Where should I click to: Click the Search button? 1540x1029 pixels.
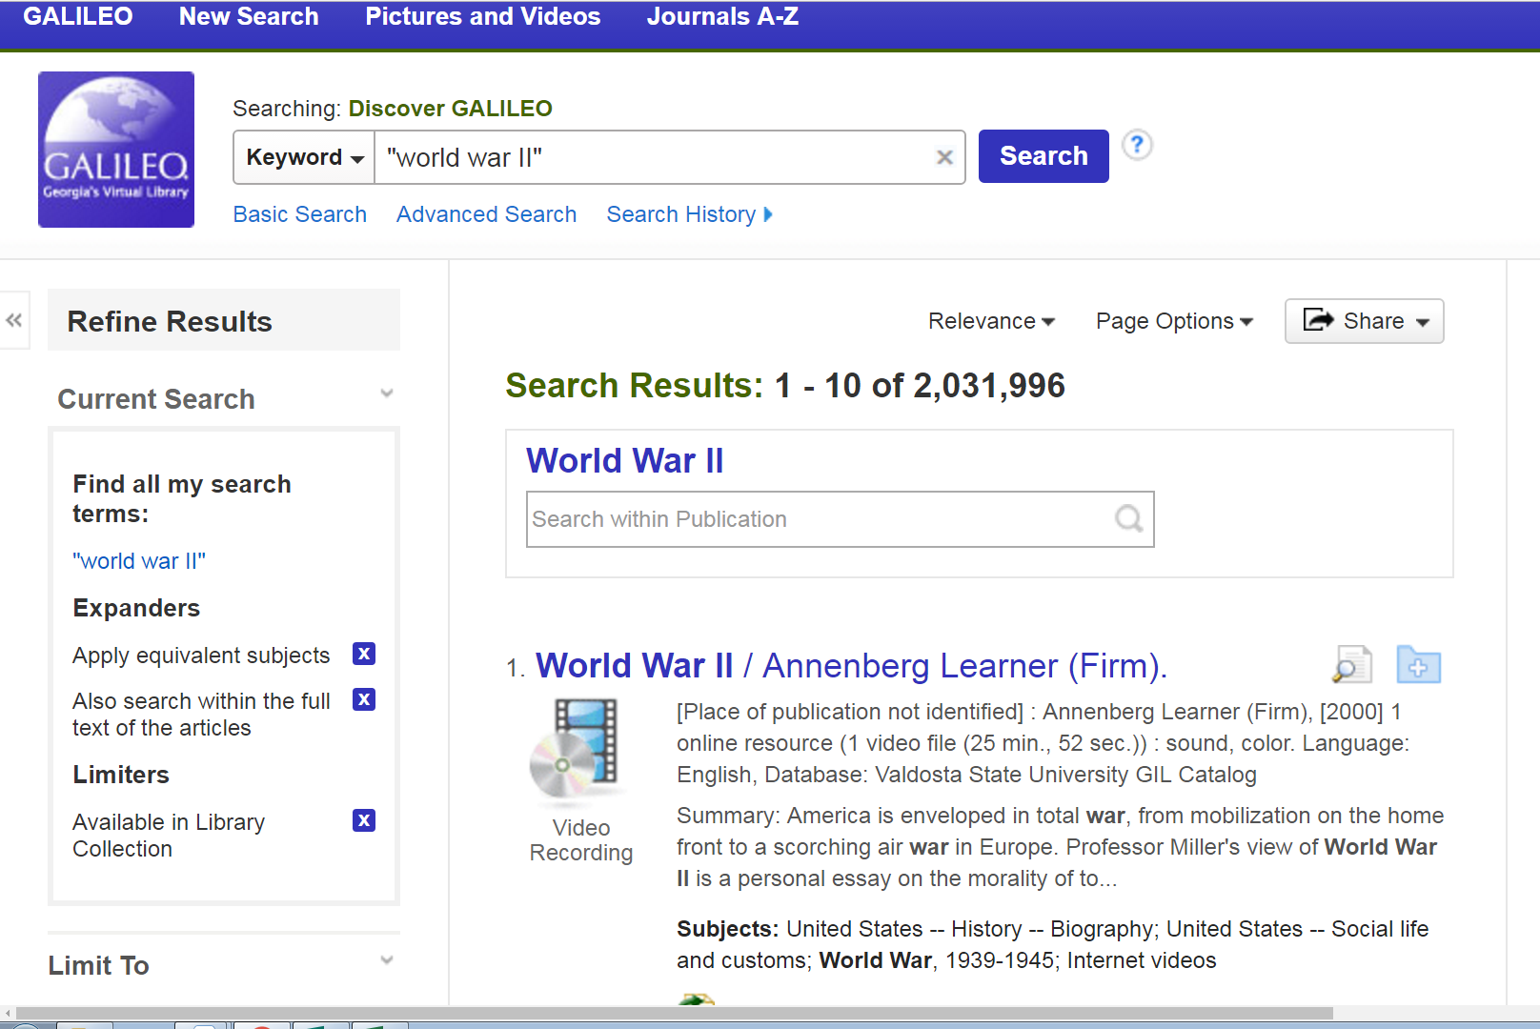pos(1043,155)
